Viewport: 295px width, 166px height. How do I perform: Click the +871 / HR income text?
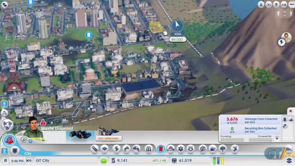(159, 161)
